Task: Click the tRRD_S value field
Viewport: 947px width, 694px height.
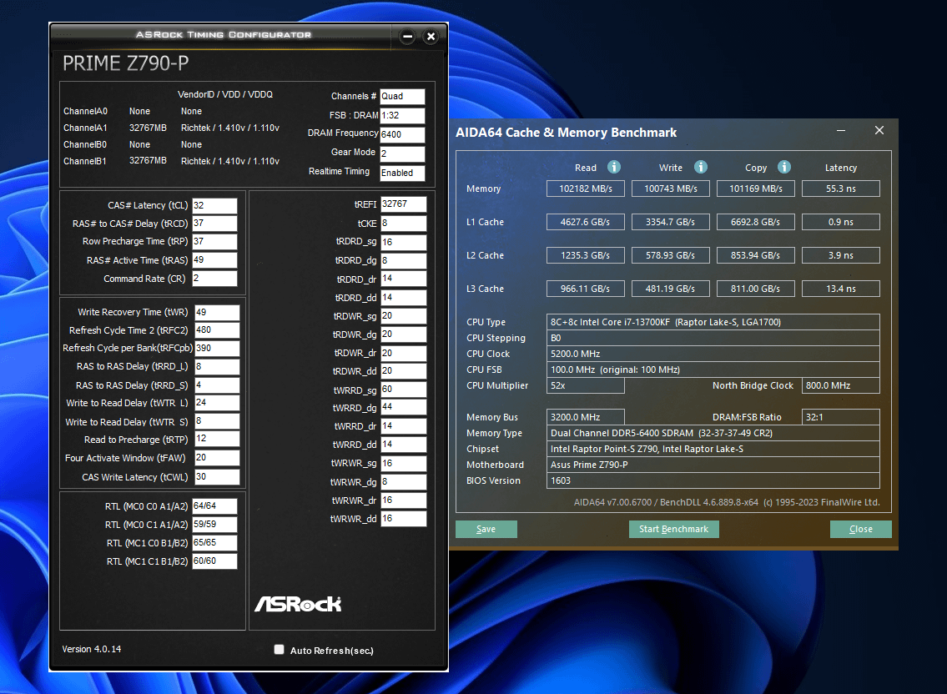Action: click(217, 385)
